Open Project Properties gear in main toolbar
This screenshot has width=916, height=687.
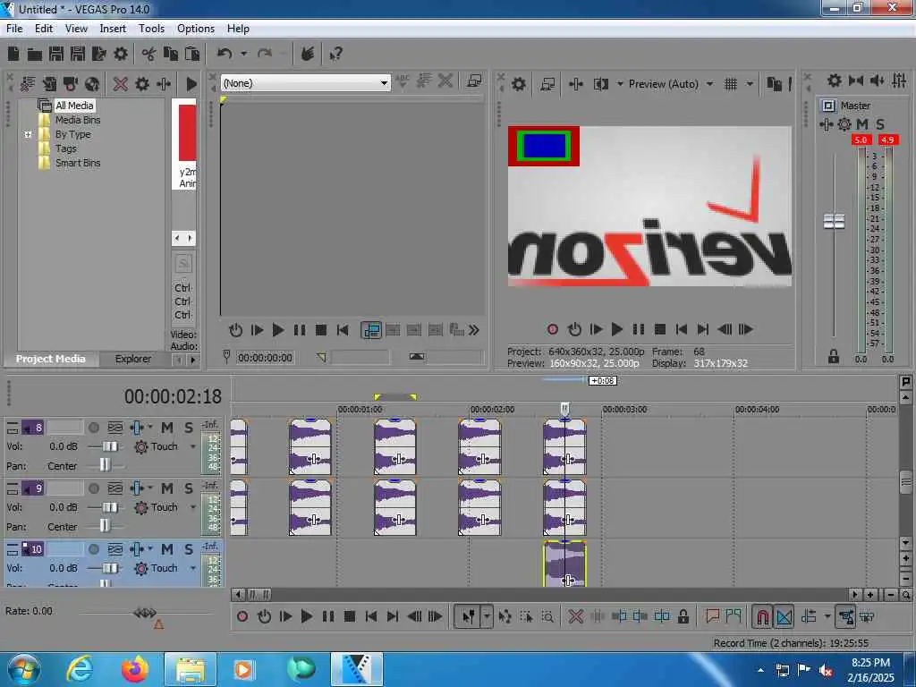(x=121, y=54)
